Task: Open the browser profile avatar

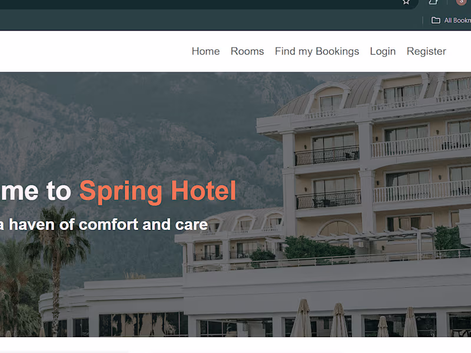Action: [x=461, y=2]
